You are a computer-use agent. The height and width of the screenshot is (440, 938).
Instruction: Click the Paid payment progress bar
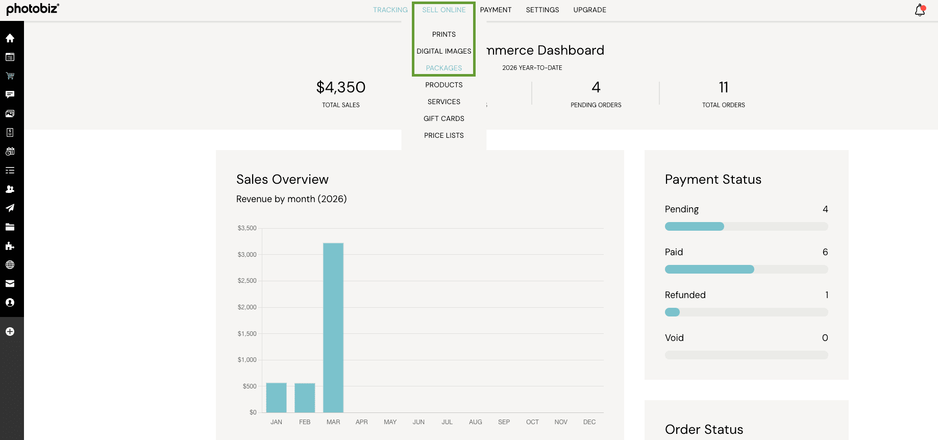click(746, 270)
